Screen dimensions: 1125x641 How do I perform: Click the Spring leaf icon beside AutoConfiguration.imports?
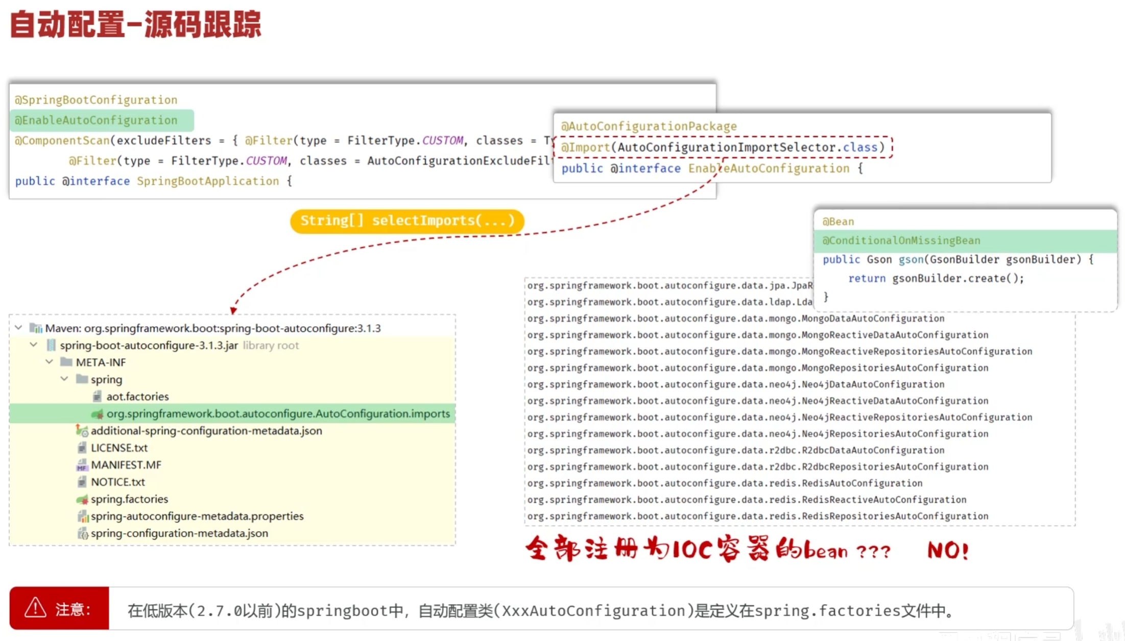click(97, 414)
